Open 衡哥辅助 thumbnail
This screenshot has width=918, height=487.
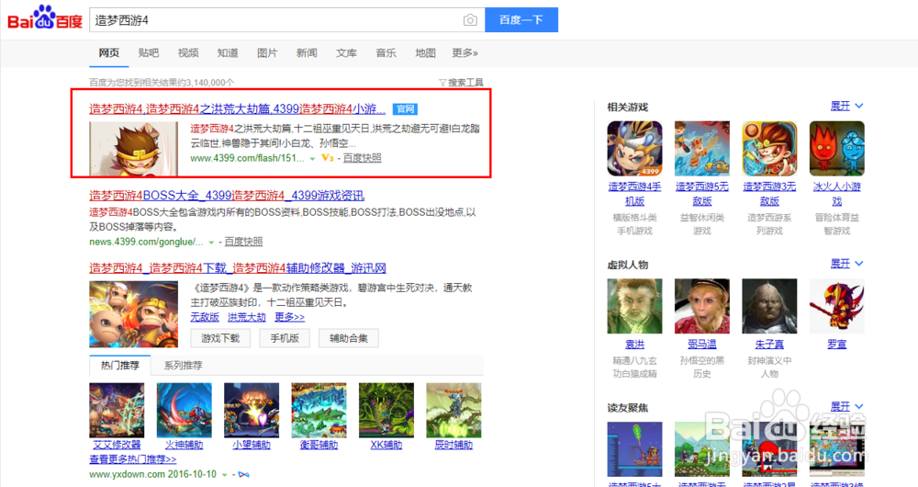point(319,410)
